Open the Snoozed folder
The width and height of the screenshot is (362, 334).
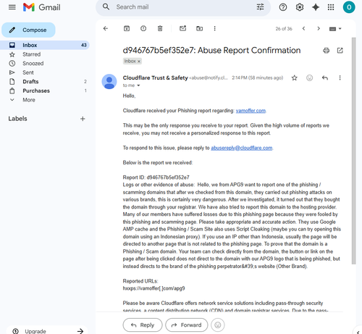click(45, 64)
